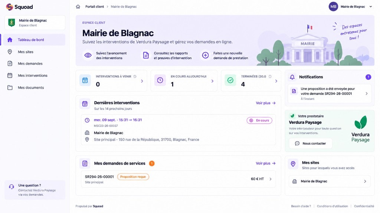Open Mes interventions in sidebar
The image size is (380, 213).
click(x=33, y=75)
